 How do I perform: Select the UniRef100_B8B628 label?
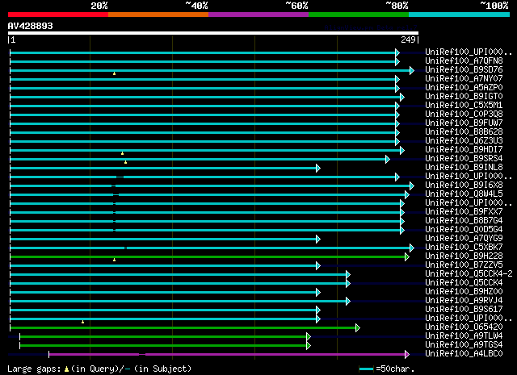click(x=464, y=132)
